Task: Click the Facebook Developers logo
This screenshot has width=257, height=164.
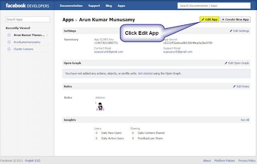Action: click(x=27, y=6)
